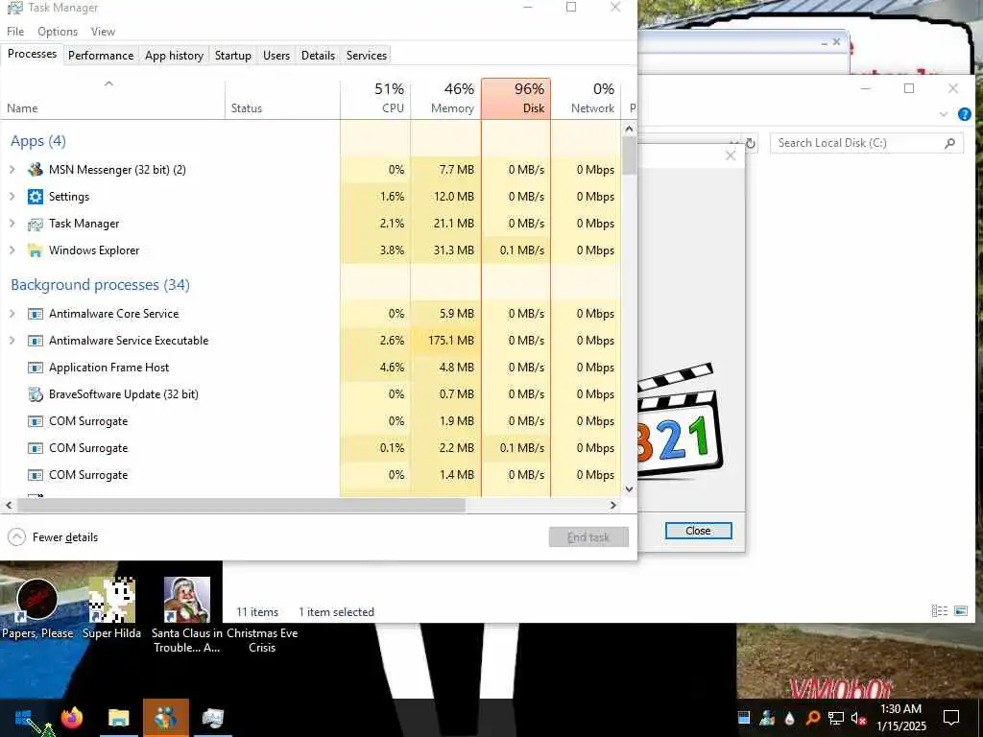Screen dimensions: 983x737
Task: Switch to Task Manager taskbar button
Action: pos(212,718)
